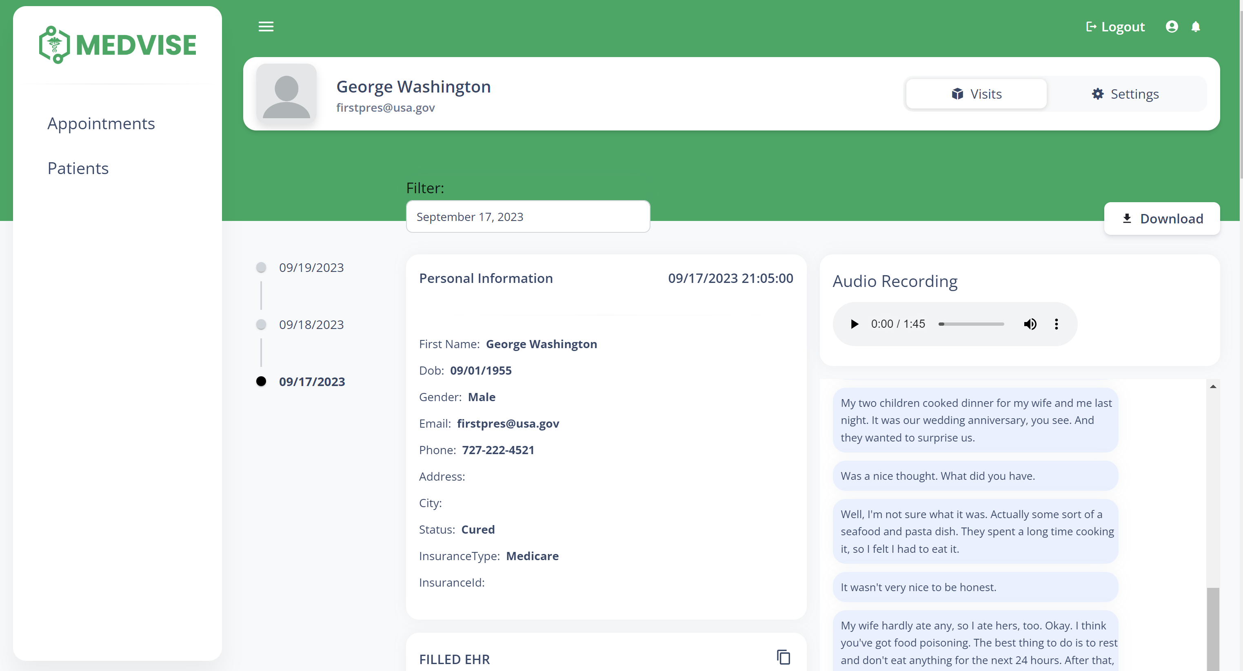
Task: Click the Audio Recording heading
Action: coord(895,281)
